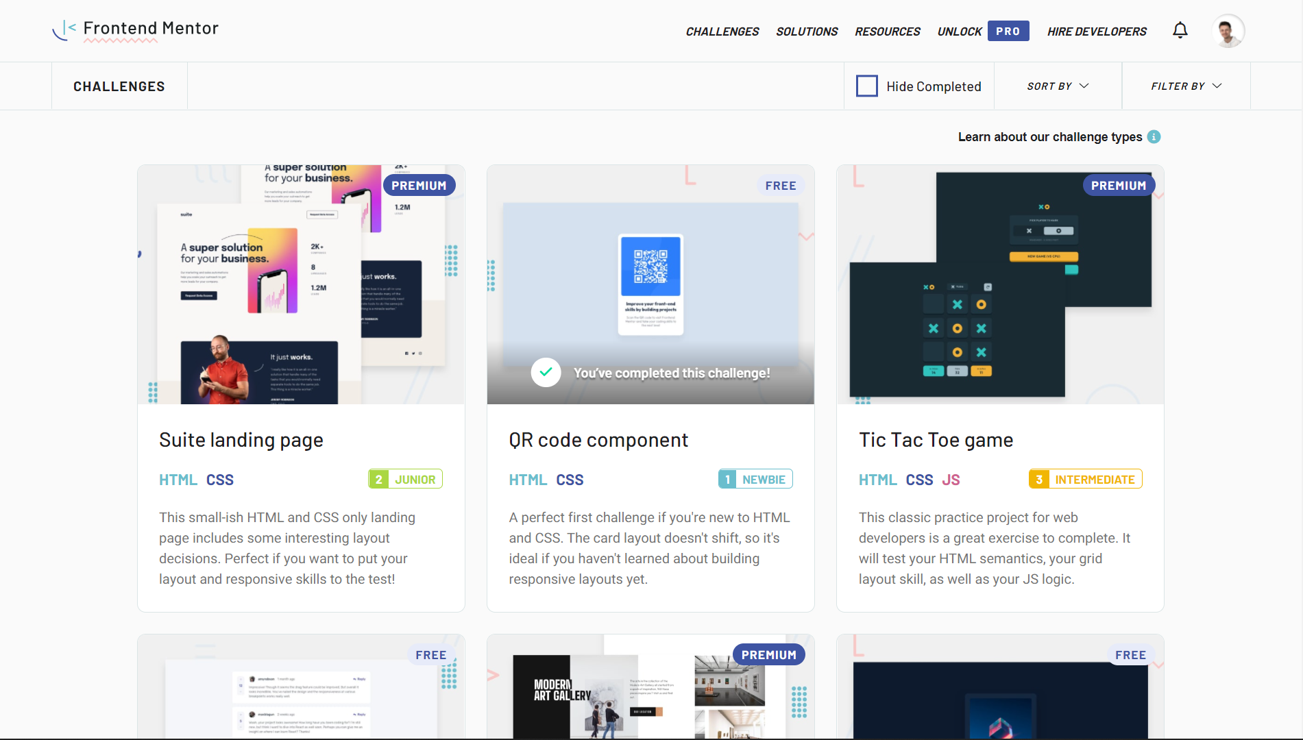Click the Suite landing page description text
Viewport: 1303px width, 740px height.
[287, 548]
